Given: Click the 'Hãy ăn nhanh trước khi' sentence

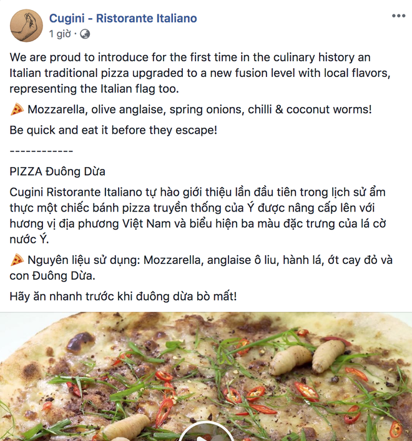Looking at the screenshot, I should point(123,297).
